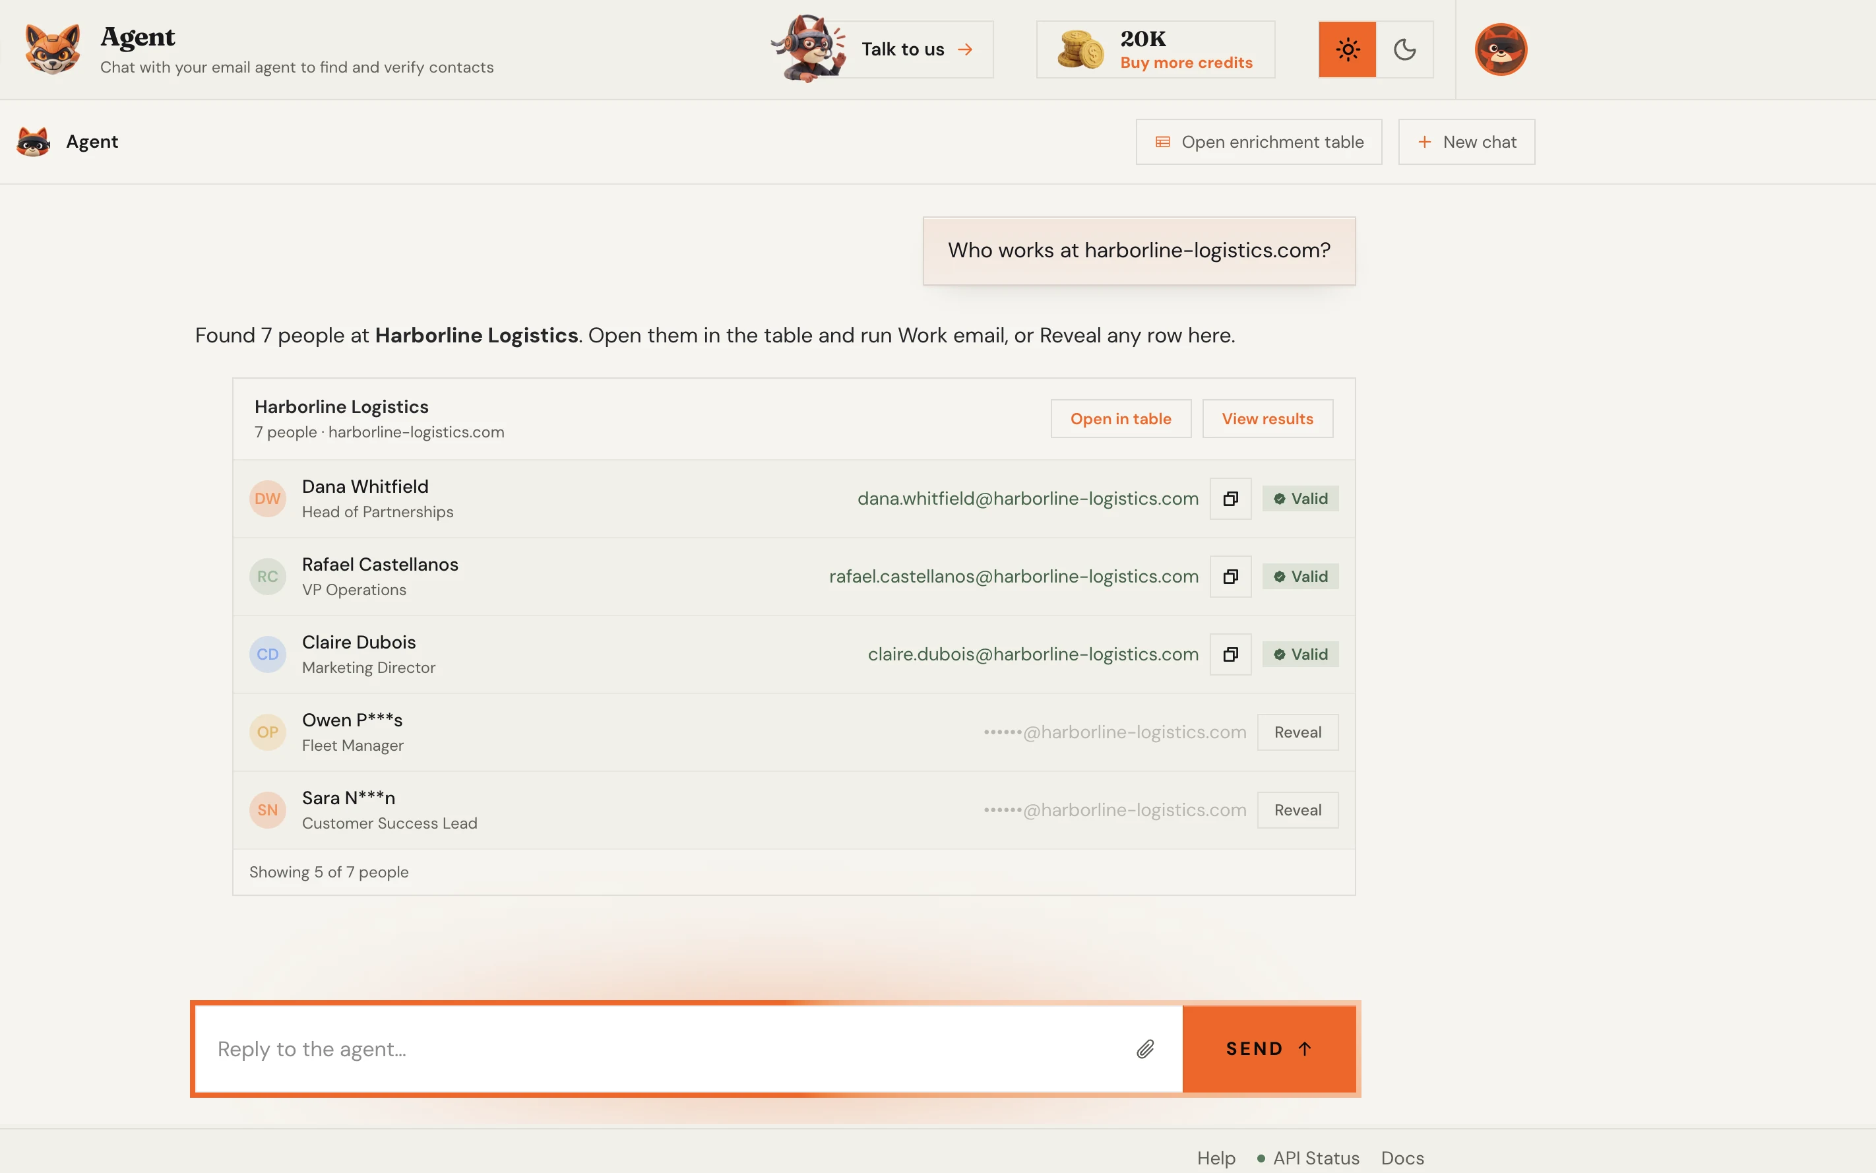Click claire.dubois@harborline-logistics.com email
This screenshot has height=1173, width=1876.
coord(1033,654)
